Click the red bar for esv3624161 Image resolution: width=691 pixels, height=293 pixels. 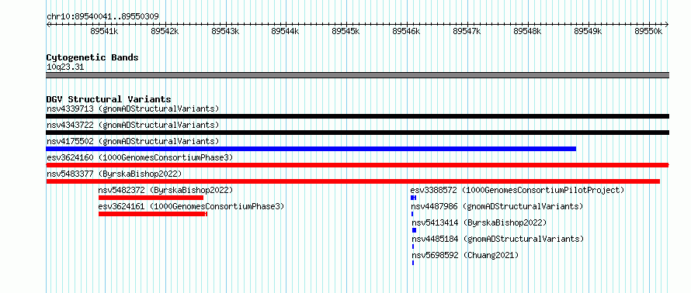point(152,214)
